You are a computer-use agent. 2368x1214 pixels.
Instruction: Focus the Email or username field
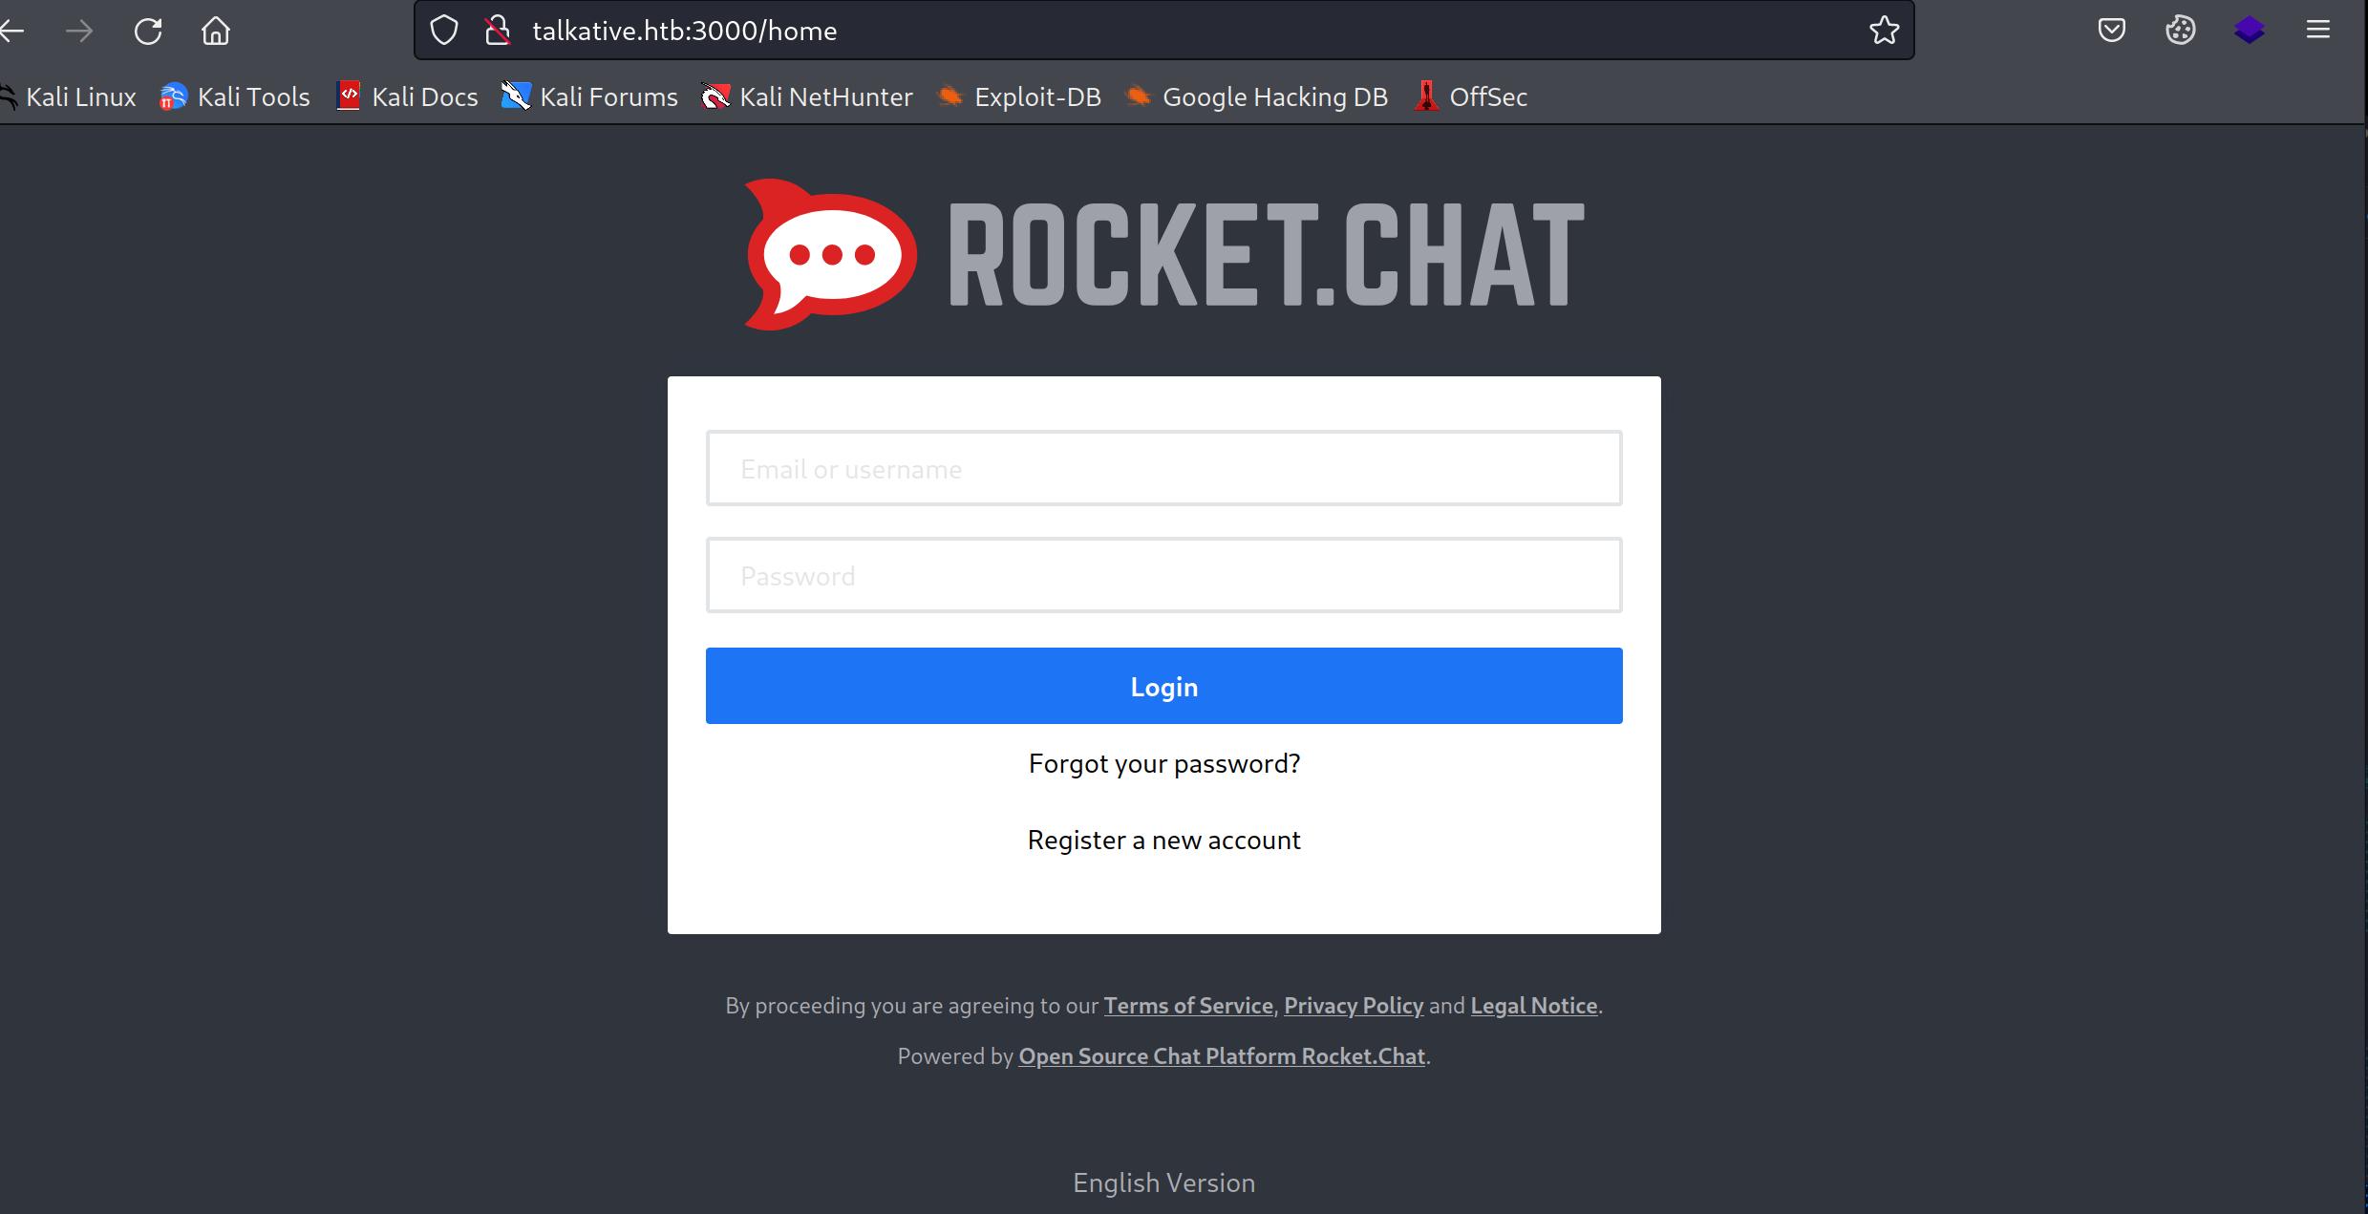[x=1163, y=468]
